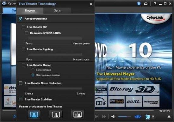Click the TruSurround logo tile

point(151,101)
